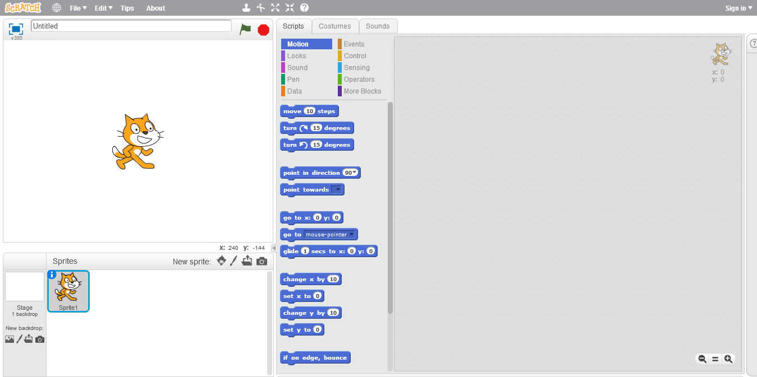Stop the project with the red stop sign
Image resolution: width=757 pixels, height=377 pixels.
263,30
